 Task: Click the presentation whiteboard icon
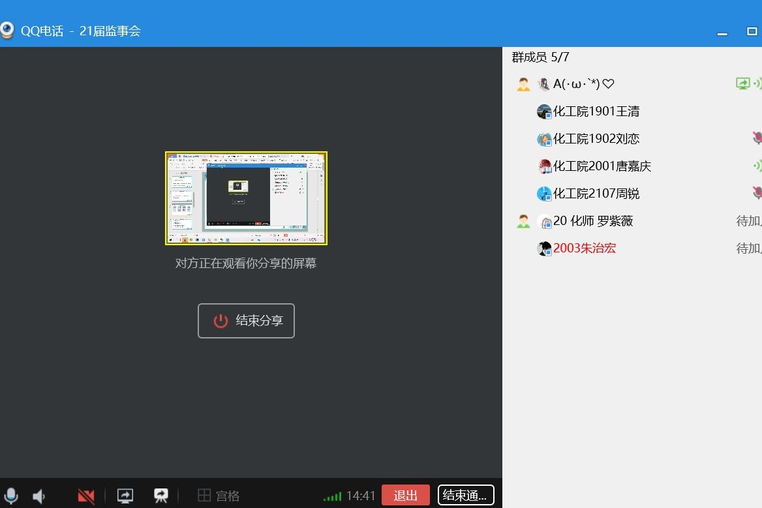(x=160, y=496)
